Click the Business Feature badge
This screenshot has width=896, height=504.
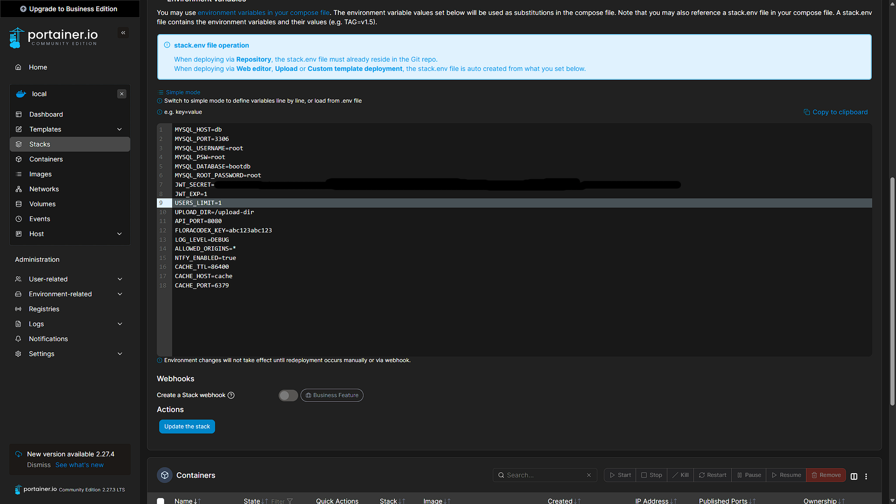pos(332,395)
